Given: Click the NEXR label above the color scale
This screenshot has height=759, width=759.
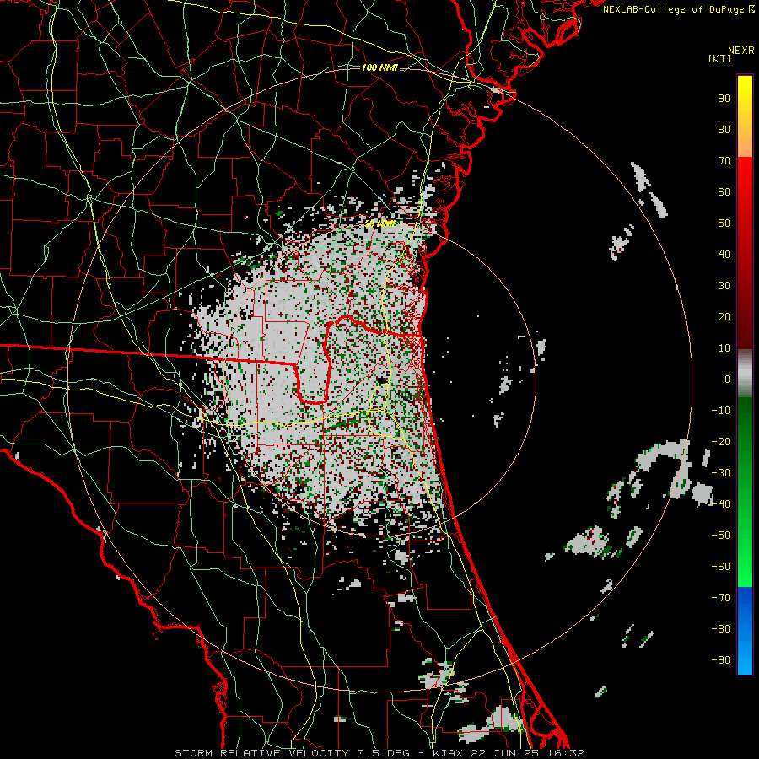Looking at the screenshot, I should point(741,51).
